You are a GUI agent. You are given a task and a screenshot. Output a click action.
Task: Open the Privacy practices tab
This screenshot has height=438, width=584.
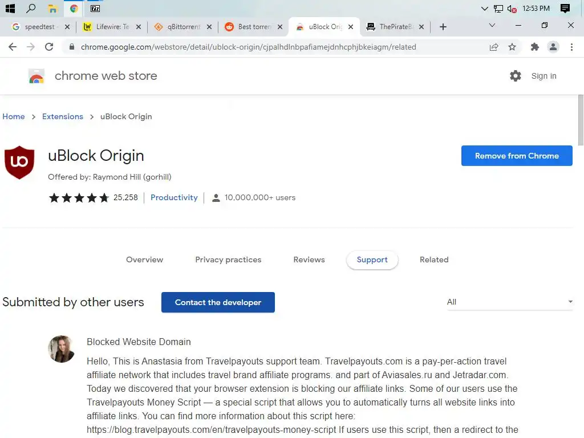(228, 259)
